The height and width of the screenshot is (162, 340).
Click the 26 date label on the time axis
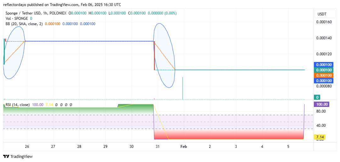(27, 146)
